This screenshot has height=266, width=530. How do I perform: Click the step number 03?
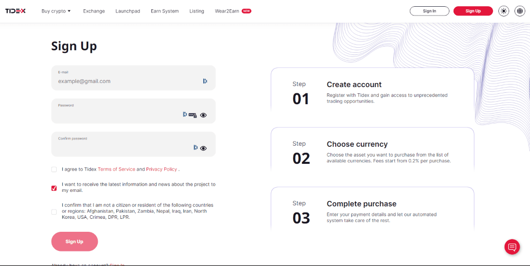pyautogui.click(x=301, y=218)
